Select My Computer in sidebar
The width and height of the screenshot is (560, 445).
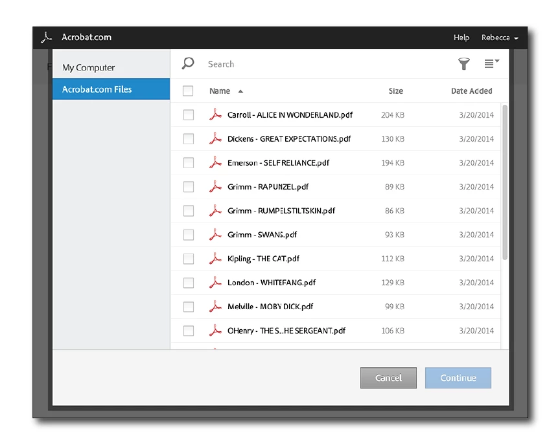pos(111,67)
